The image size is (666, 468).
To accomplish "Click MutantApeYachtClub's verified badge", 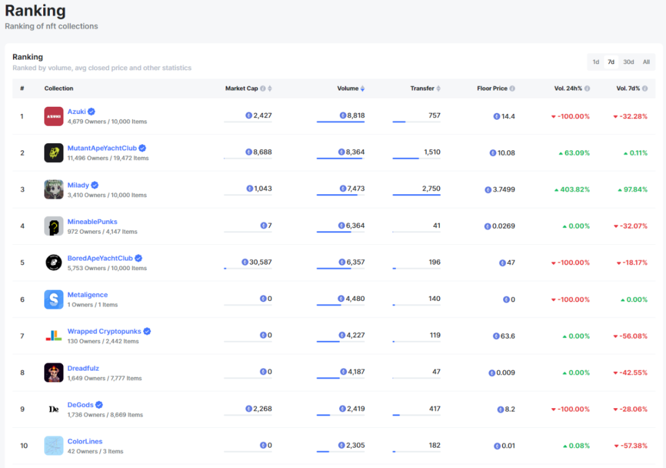I will tap(142, 148).
